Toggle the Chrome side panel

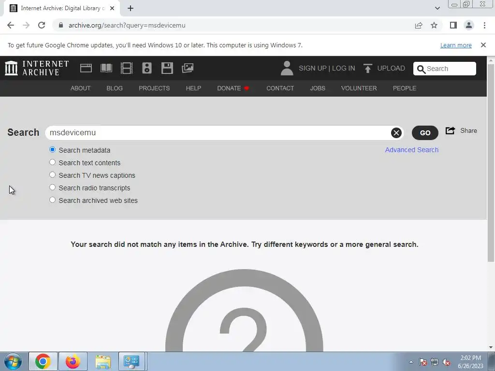point(453,25)
